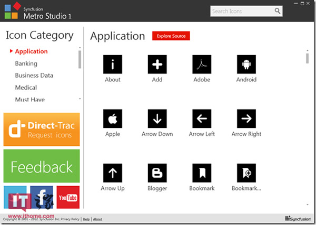Select the Arrow Down icon

click(157, 119)
